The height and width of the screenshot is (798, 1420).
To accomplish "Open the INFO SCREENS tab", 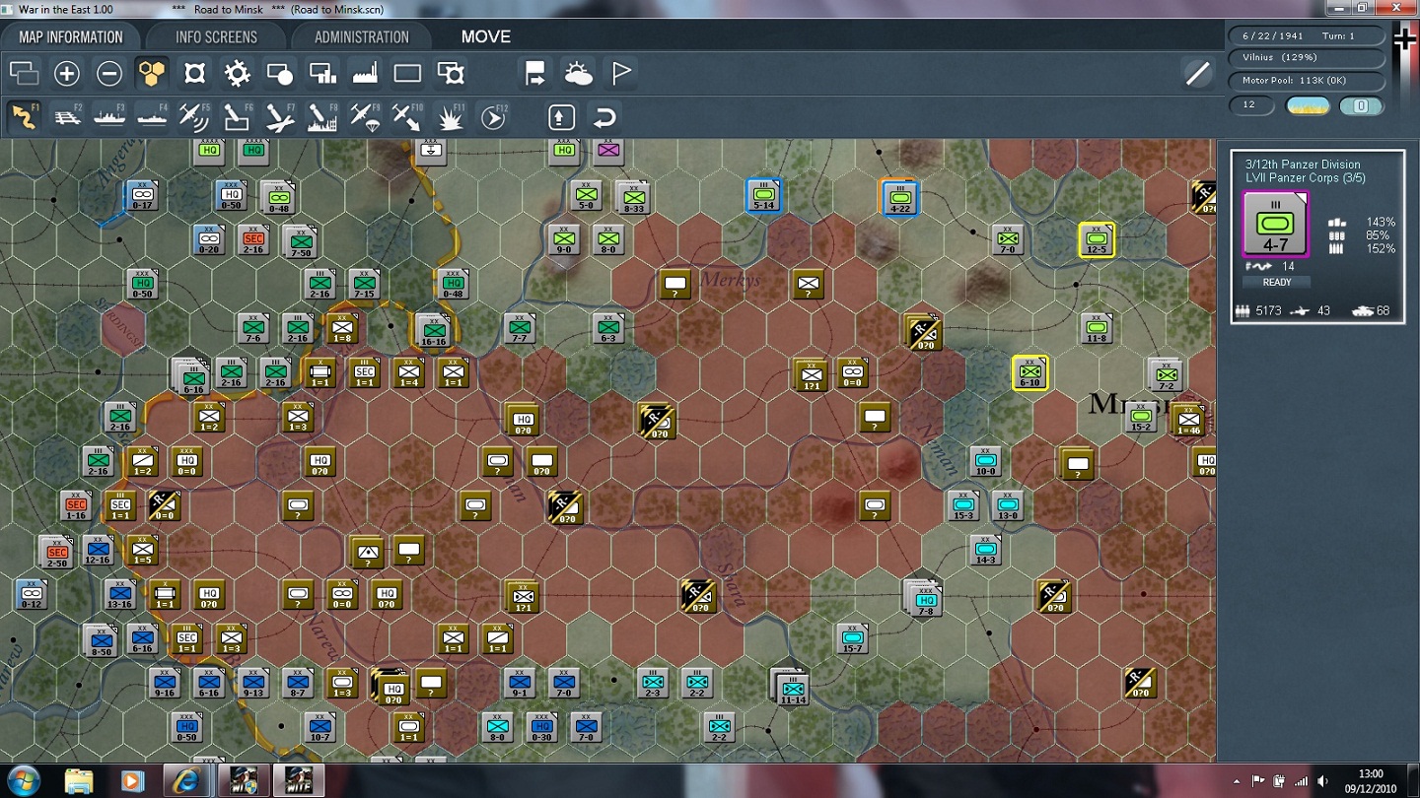I will point(216,37).
